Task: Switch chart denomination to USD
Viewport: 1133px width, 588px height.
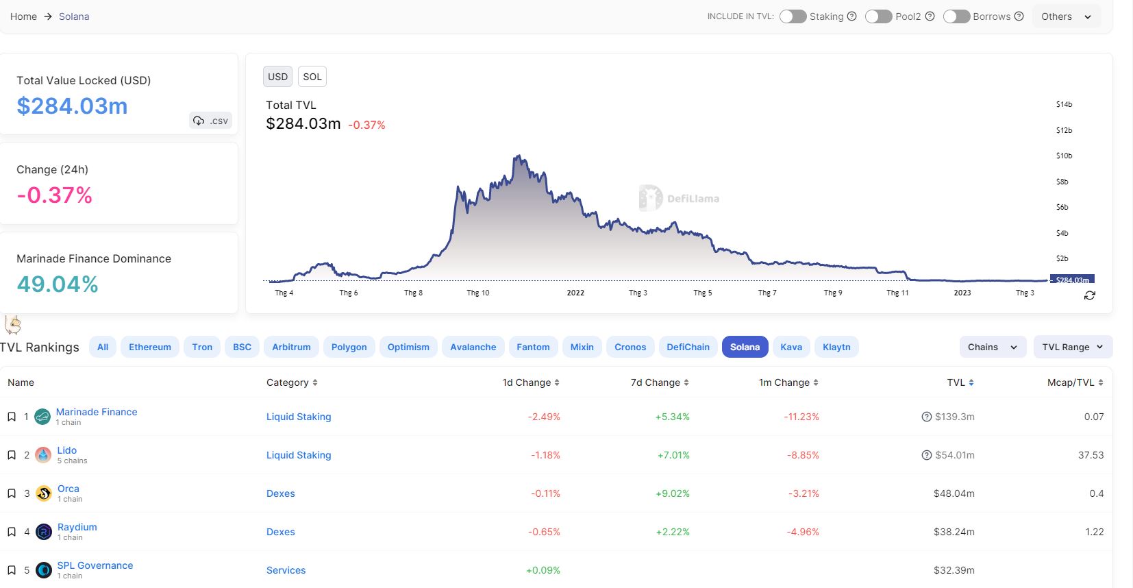Action: [x=277, y=77]
